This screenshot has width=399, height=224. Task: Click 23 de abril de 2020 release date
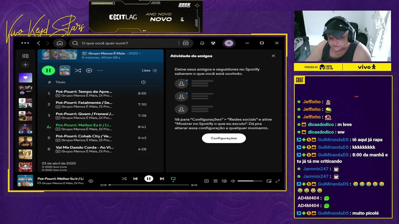point(59,163)
